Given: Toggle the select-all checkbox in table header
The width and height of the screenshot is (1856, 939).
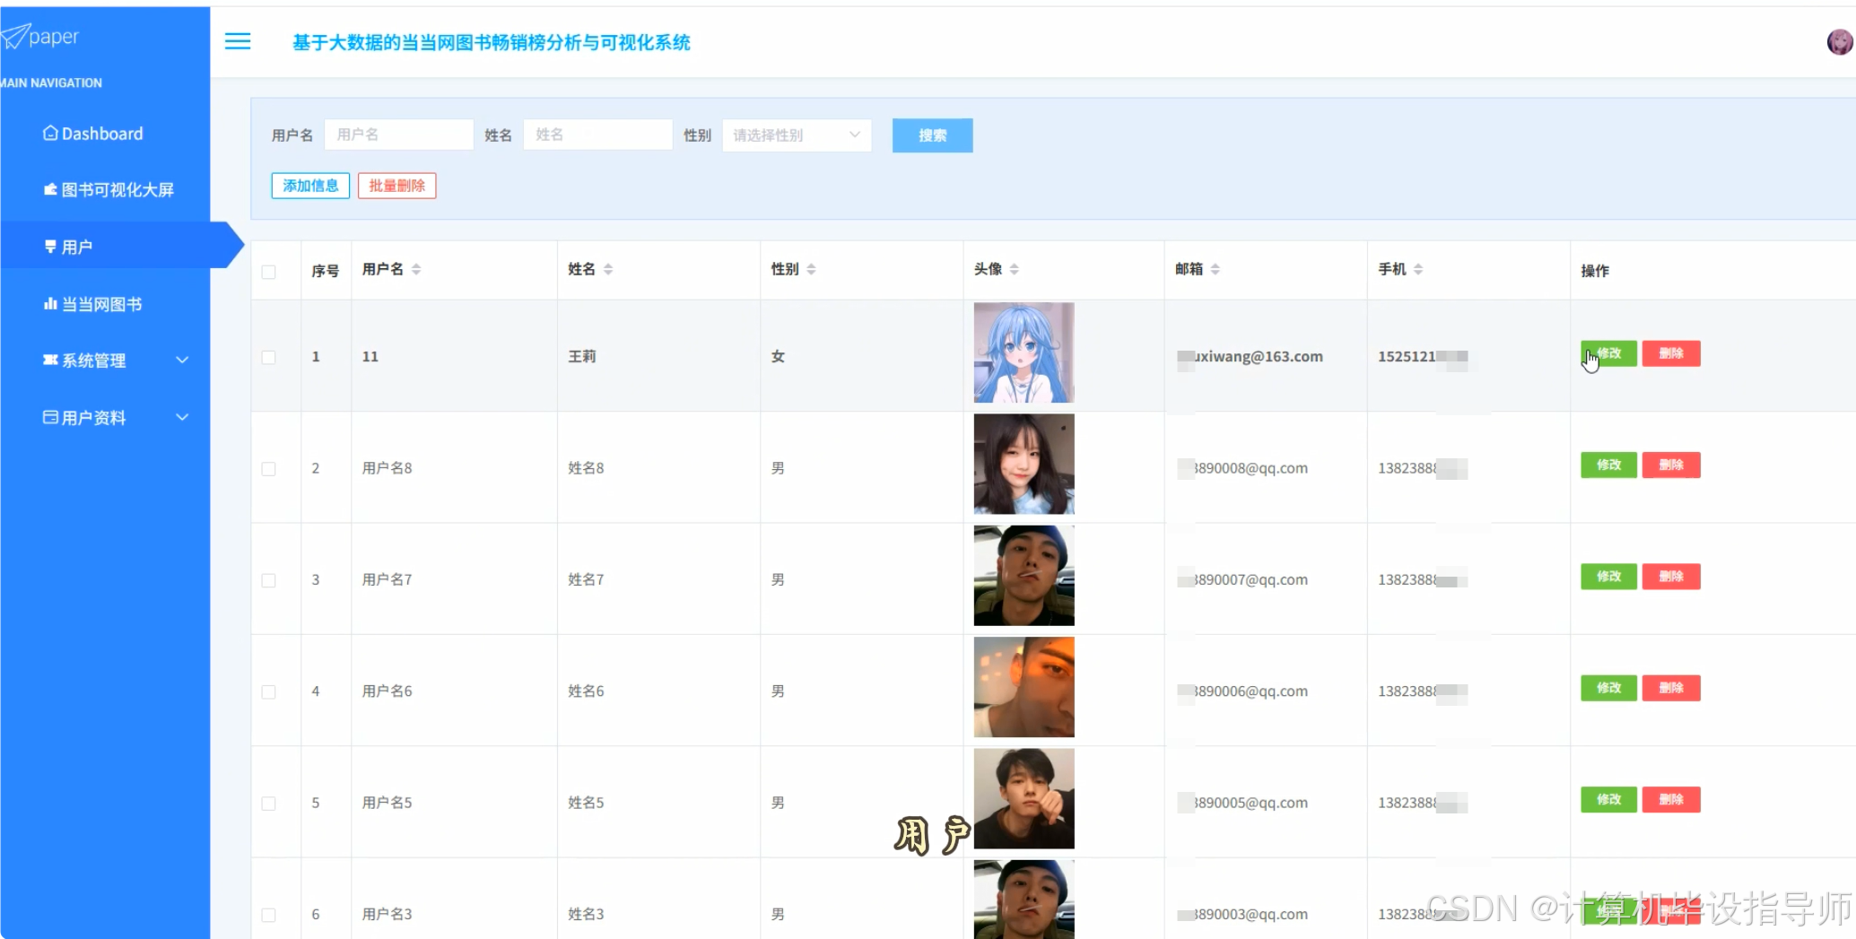Looking at the screenshot, I should (268, 272).
